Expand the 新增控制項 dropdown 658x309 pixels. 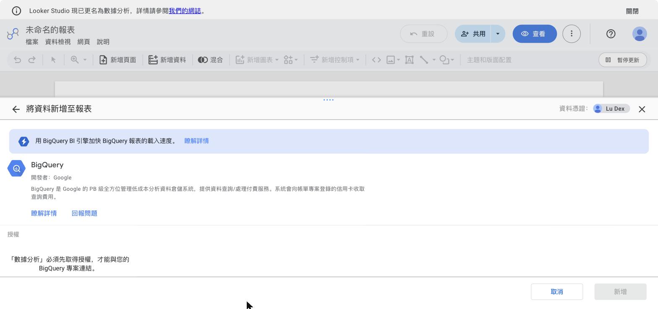tap(358, 60)
